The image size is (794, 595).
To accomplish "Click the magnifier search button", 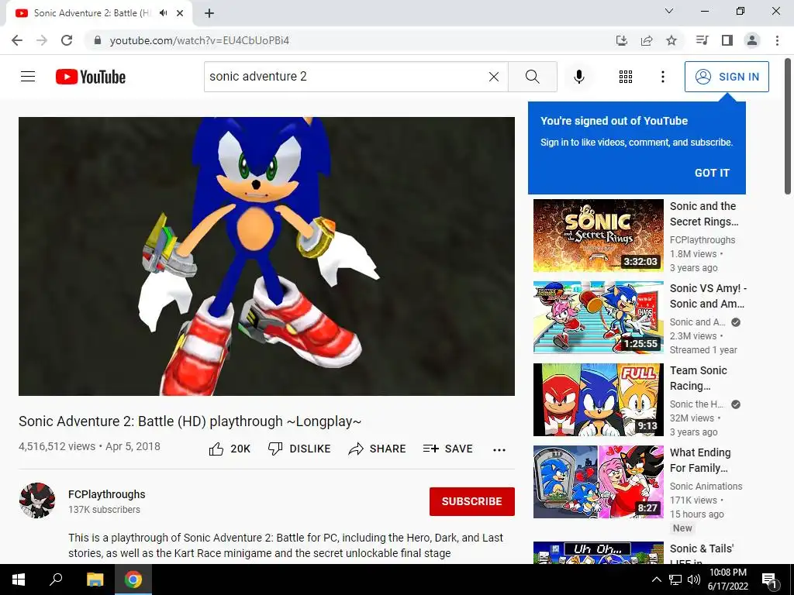I will 532,77.
